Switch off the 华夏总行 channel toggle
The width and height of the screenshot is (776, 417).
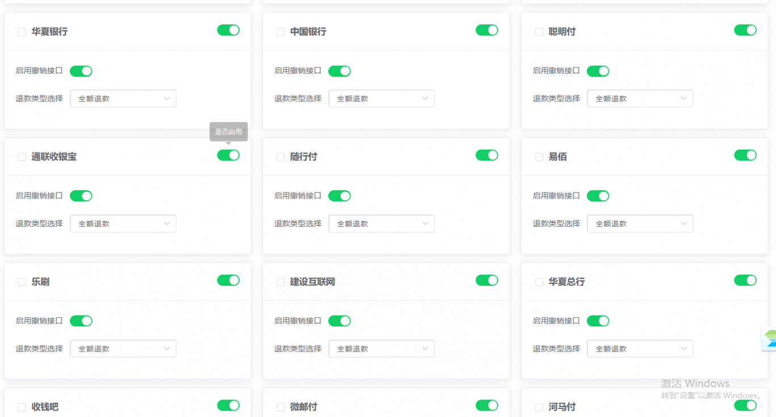745,280
